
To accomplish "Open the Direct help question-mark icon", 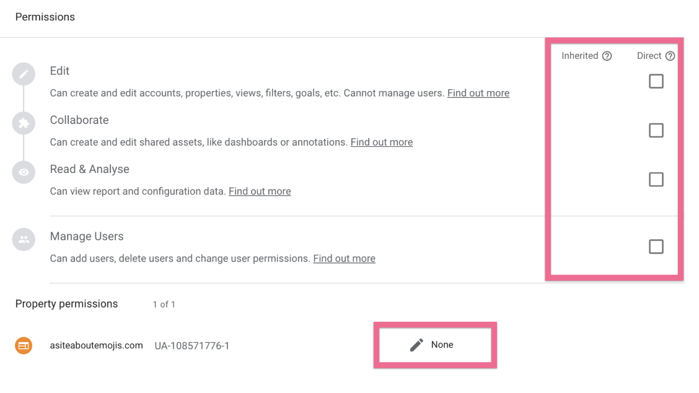I will (670, 56).
